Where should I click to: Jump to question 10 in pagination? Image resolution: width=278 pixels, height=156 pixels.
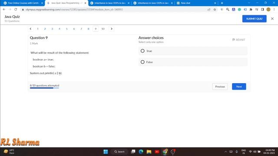(x=103, y=29)
